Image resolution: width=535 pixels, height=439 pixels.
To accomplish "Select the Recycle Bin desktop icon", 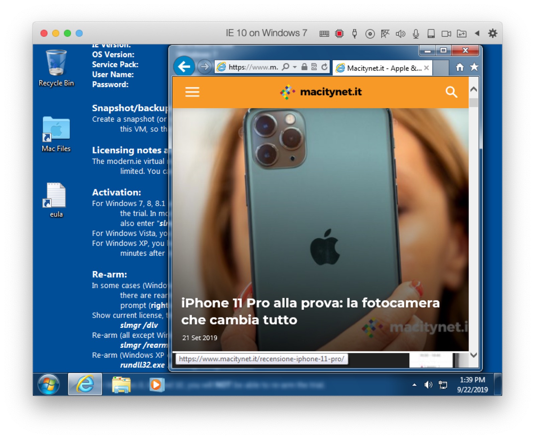I will (56, 68).
